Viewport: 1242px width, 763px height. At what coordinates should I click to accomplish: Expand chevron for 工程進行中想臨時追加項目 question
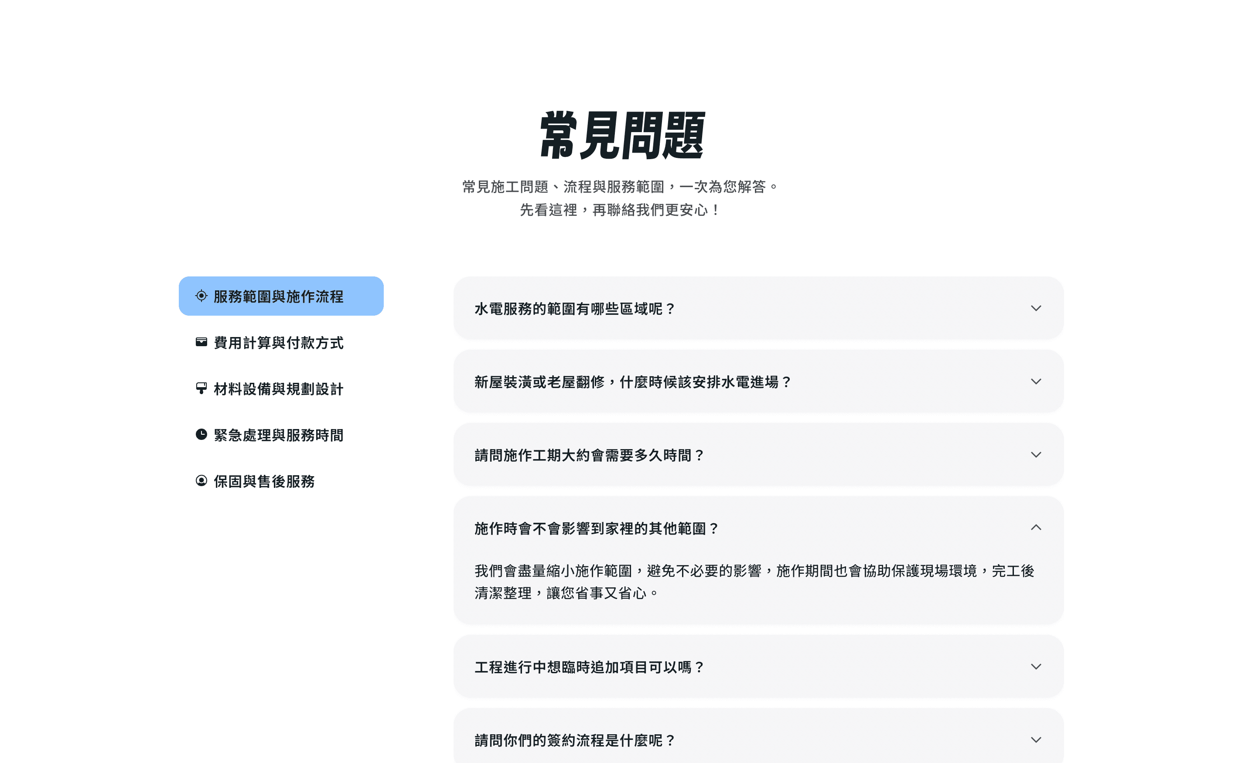[1035, 666]
